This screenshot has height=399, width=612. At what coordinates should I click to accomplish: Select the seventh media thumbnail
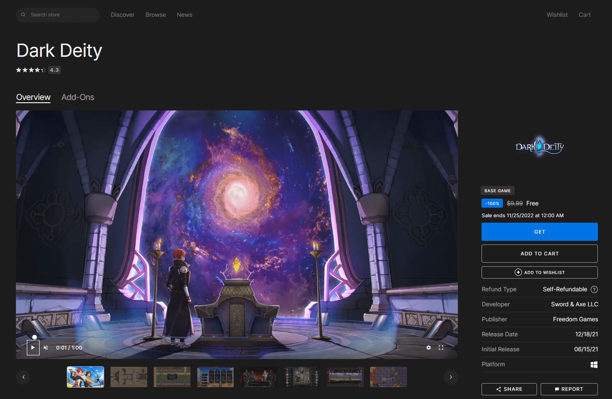(345, 377)
